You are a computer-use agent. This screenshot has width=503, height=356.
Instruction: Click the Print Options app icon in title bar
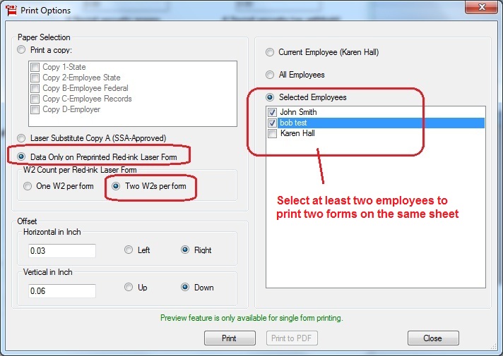click(11, 11)
